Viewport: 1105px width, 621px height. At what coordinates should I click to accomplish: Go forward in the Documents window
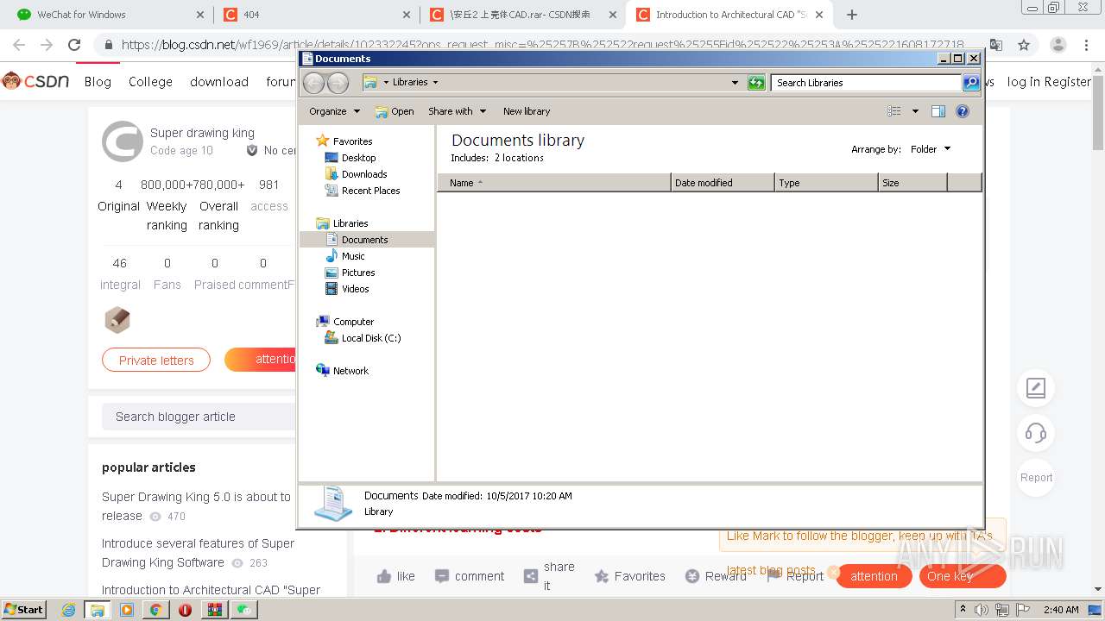(338, 83)
